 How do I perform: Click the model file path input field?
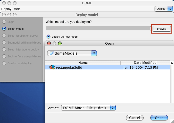(x=98, y=28)
